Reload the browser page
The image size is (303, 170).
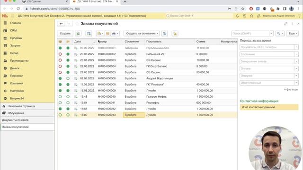(x=18, y=8)
